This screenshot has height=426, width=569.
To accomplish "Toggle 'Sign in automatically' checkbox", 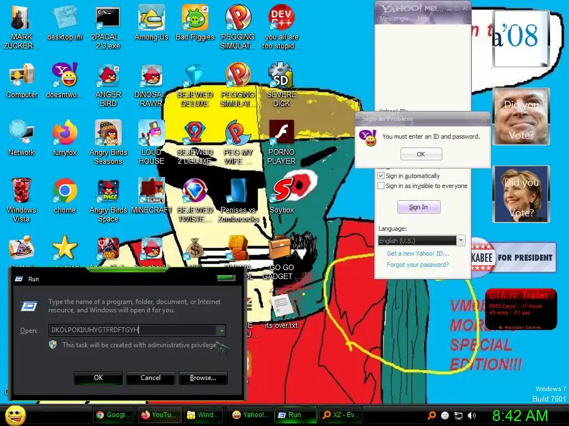I will [381, 176].
